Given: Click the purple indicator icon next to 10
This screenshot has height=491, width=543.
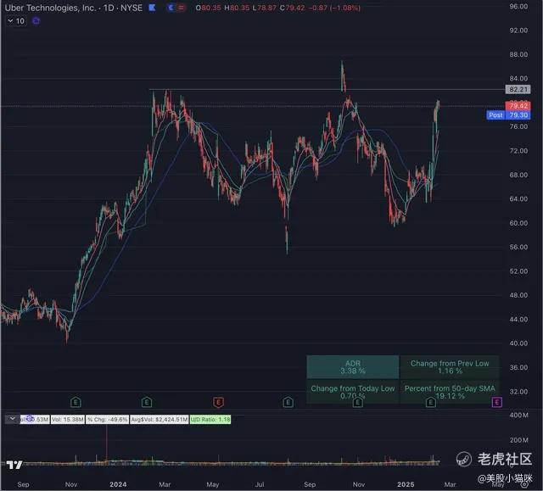Looking at the screenshot, I should 36,21.
